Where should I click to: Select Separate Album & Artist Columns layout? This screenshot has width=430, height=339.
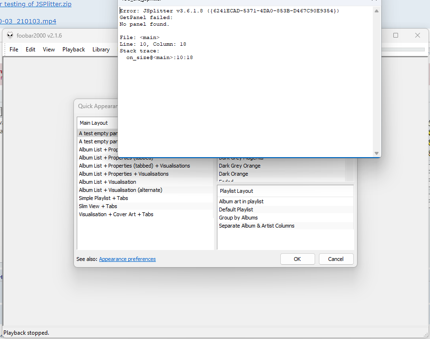(256, 226)
